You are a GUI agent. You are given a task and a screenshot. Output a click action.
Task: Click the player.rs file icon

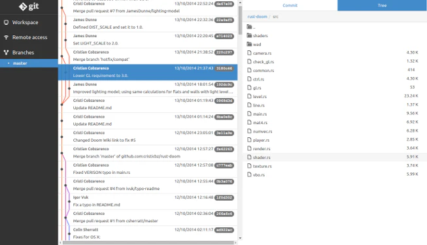pyautogui.click(x=249, y=140)
